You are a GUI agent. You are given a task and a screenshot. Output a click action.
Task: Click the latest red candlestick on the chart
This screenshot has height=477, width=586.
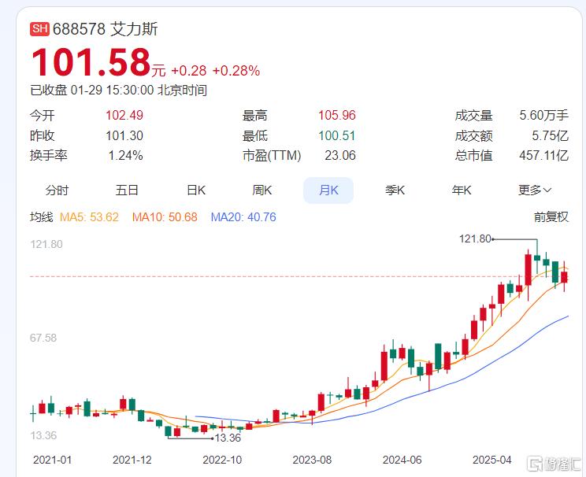point(564,277)
